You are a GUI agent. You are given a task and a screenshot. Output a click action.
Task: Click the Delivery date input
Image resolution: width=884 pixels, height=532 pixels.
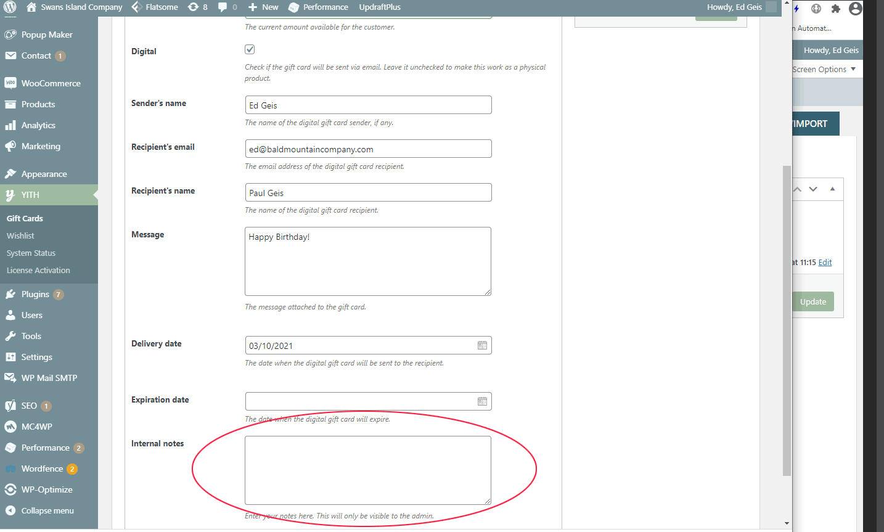point(368,345)
